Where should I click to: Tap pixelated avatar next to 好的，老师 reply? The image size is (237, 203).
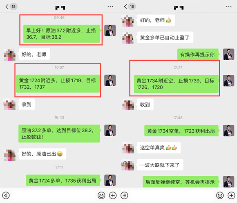coord(10,55)
